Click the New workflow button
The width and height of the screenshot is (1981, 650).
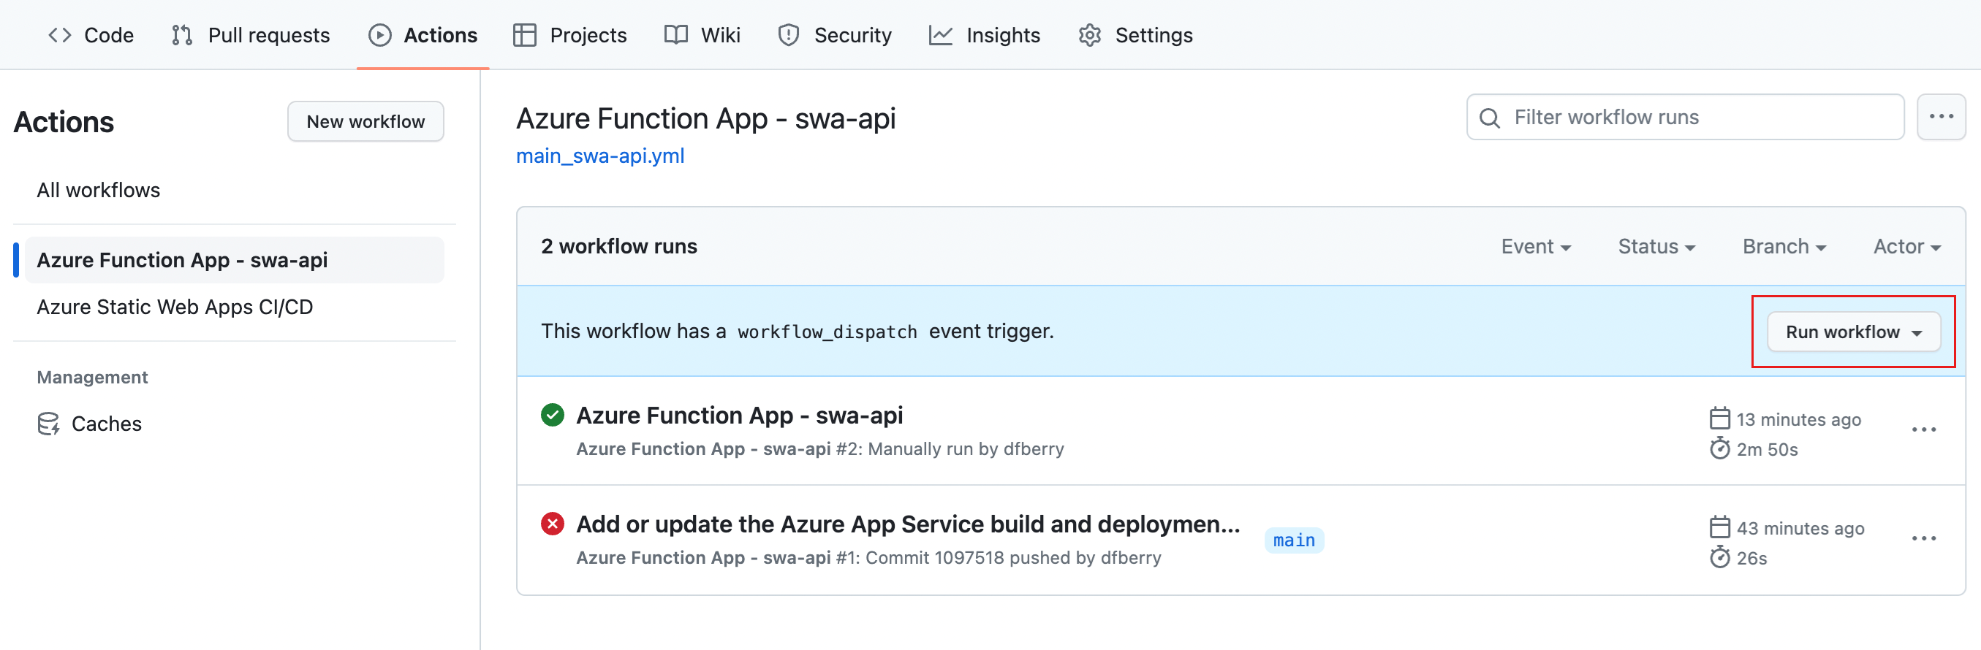point(365,121)
